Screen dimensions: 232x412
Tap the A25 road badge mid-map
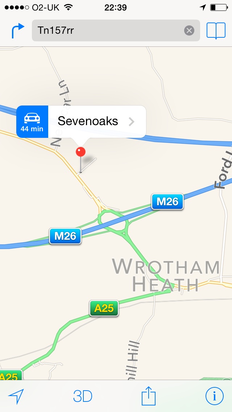[x=104, y=308]
